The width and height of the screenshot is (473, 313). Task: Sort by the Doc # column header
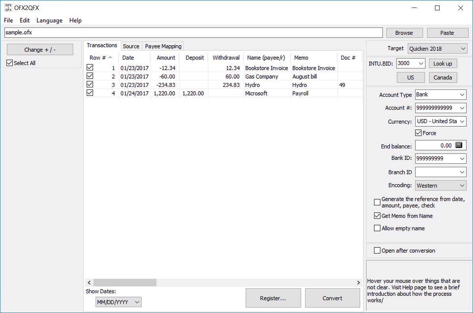[349, 58]
